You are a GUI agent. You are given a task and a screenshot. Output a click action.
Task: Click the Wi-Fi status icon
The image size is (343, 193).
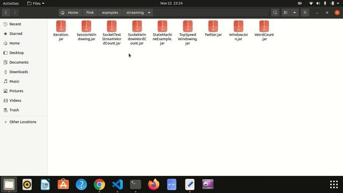tap(311, 3)
